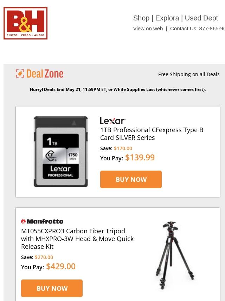The width and height of the screenshot is (225, 301).
Task: Open the Shop link in header
Action: (141, 18)
